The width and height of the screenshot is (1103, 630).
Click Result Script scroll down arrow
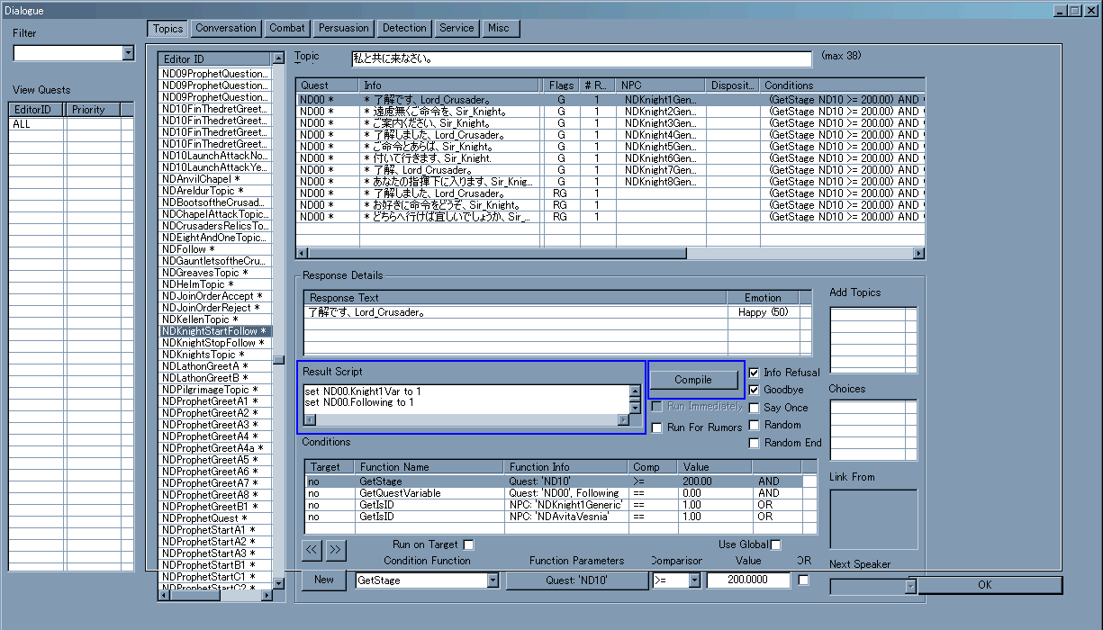(635, 408)
